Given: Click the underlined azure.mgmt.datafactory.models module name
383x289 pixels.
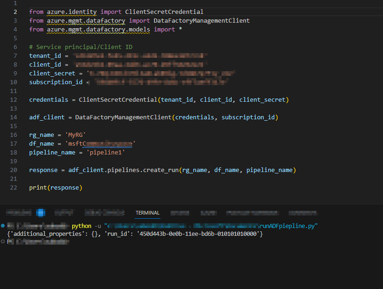Looking at the screenshot, I should (101, 29).
